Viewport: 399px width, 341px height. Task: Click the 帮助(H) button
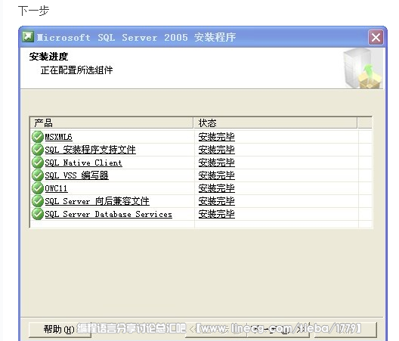(60, 330)
